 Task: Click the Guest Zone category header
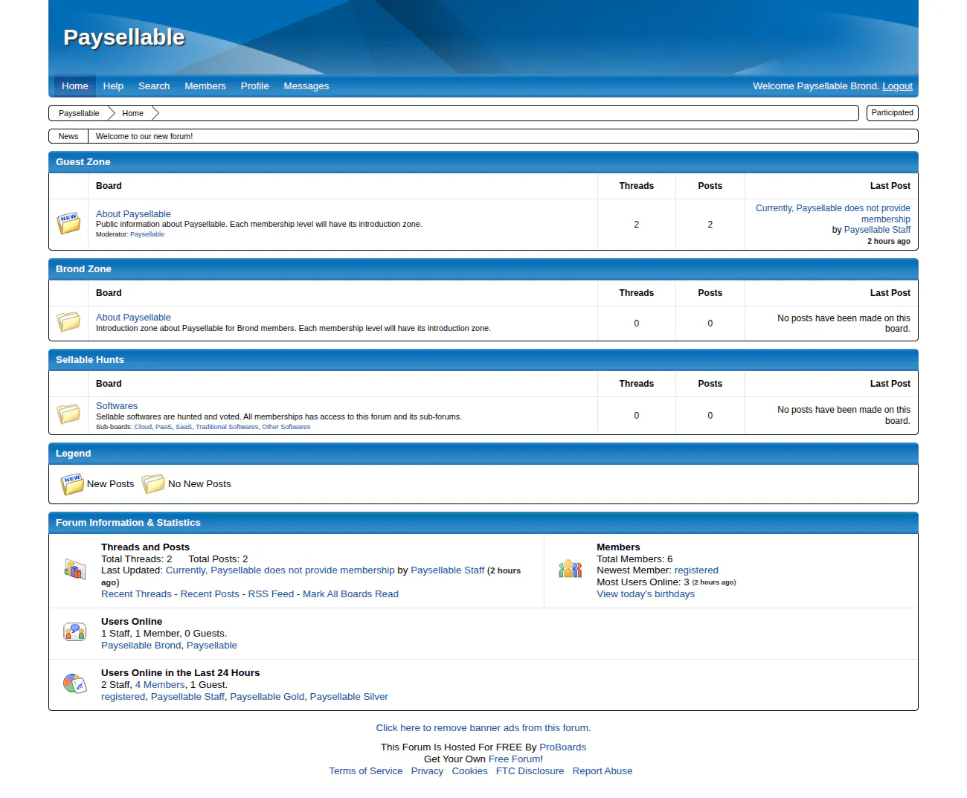click(x=483, y=162)
